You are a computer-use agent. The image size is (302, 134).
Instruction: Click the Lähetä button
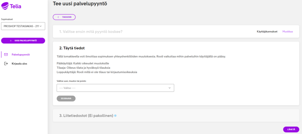click(291, 129)
